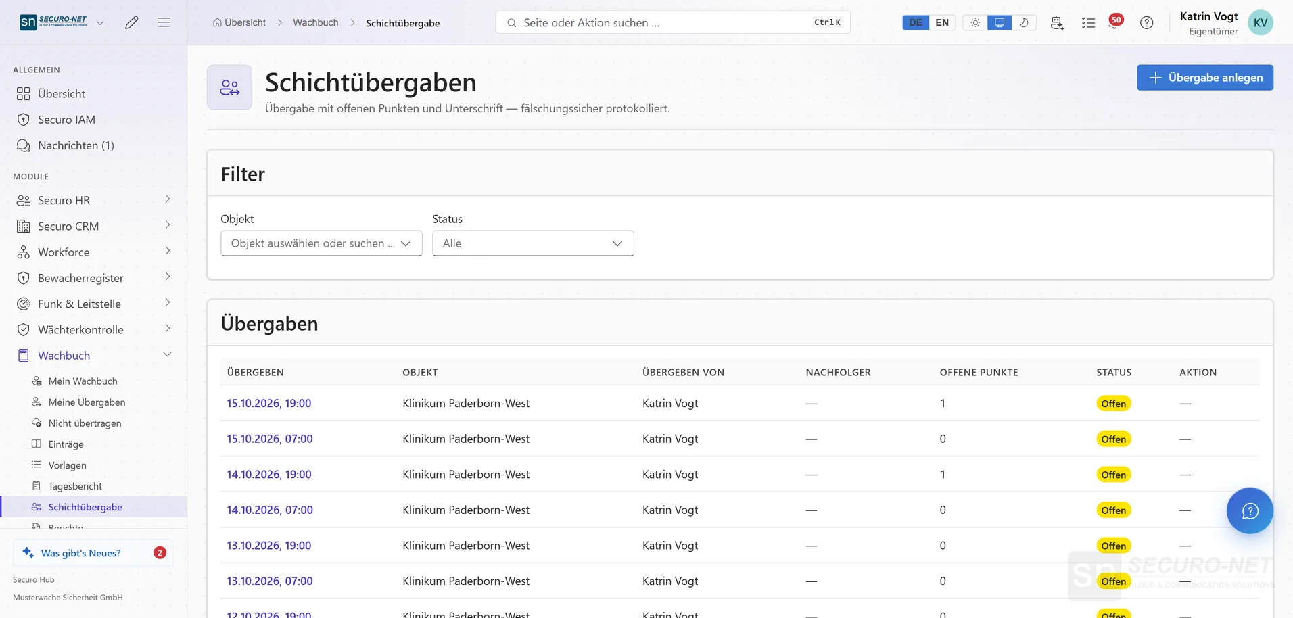Open Was gibt's Neues panel
Image resolution: width=1293 pixels, height=618 pixels.
[x=93, y=552]
